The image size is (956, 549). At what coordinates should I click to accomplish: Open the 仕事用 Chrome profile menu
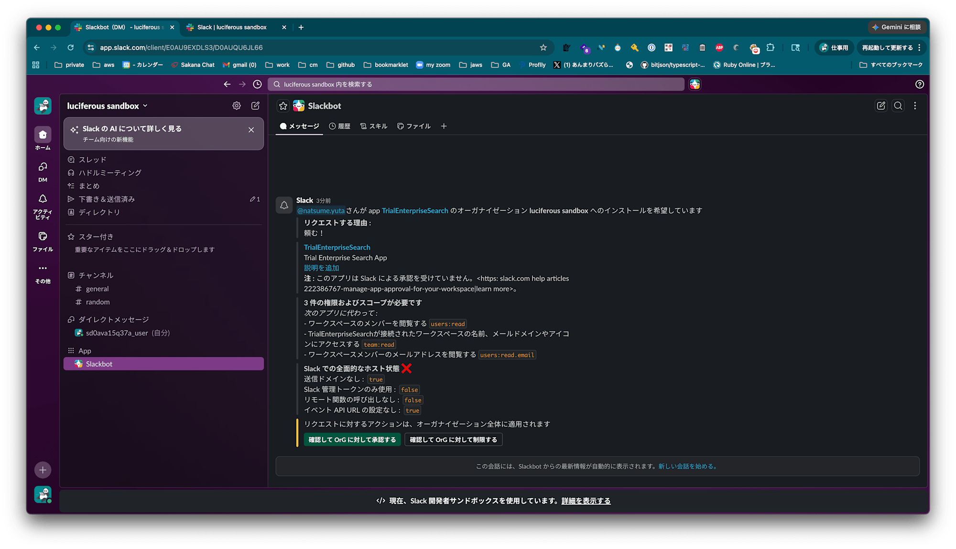pos(834,47)
